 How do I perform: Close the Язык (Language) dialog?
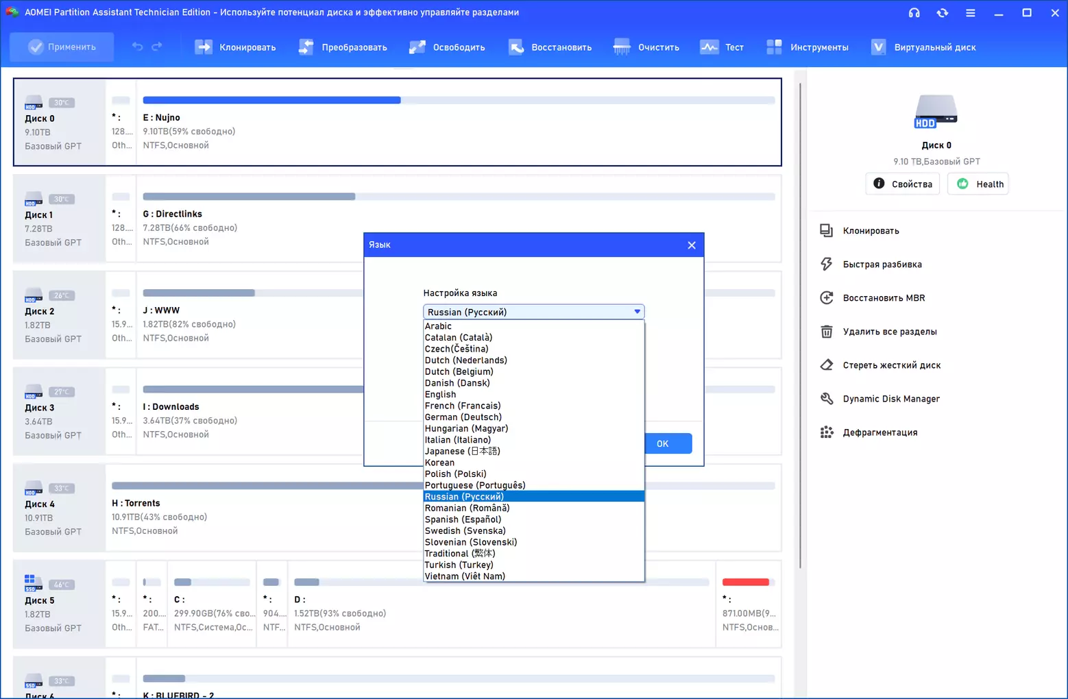(x=692, y=245)
